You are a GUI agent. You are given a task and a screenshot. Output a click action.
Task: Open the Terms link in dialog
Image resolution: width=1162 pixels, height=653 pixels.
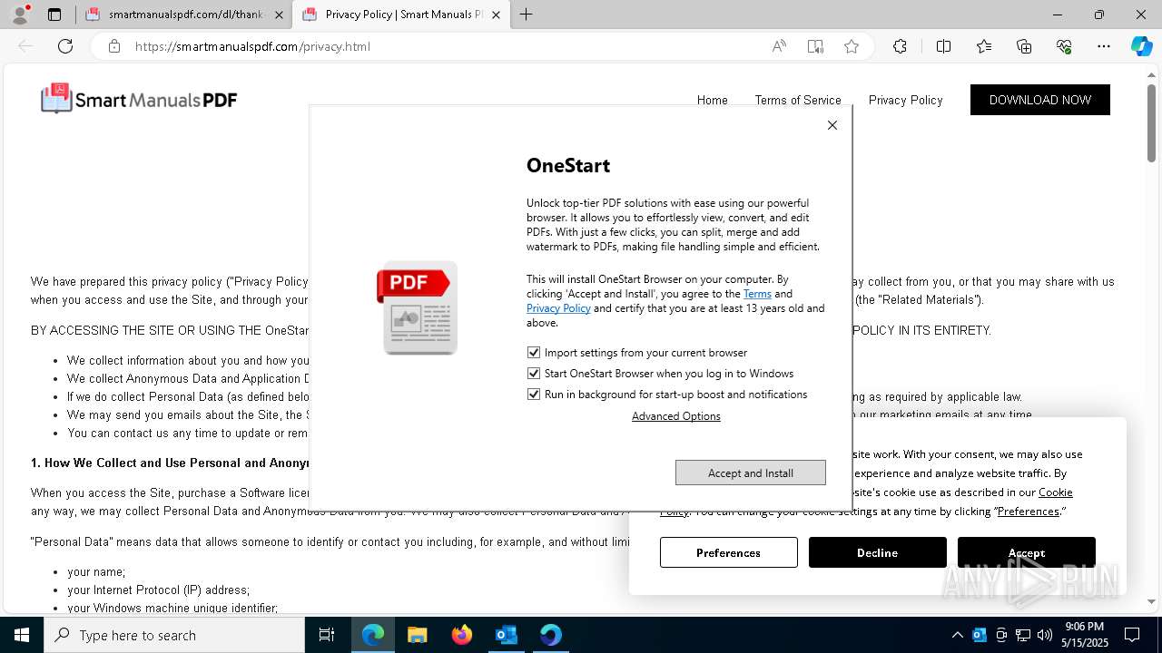[757, 294]
